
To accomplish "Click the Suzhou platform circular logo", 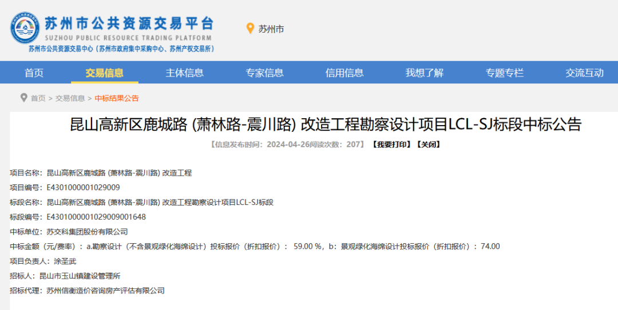I will [x=25, y=29].
